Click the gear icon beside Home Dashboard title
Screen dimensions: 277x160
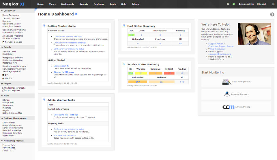coord(76,14)
